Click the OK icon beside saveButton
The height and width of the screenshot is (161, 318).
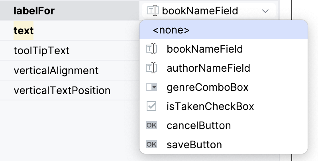click(x=152, y=144)
